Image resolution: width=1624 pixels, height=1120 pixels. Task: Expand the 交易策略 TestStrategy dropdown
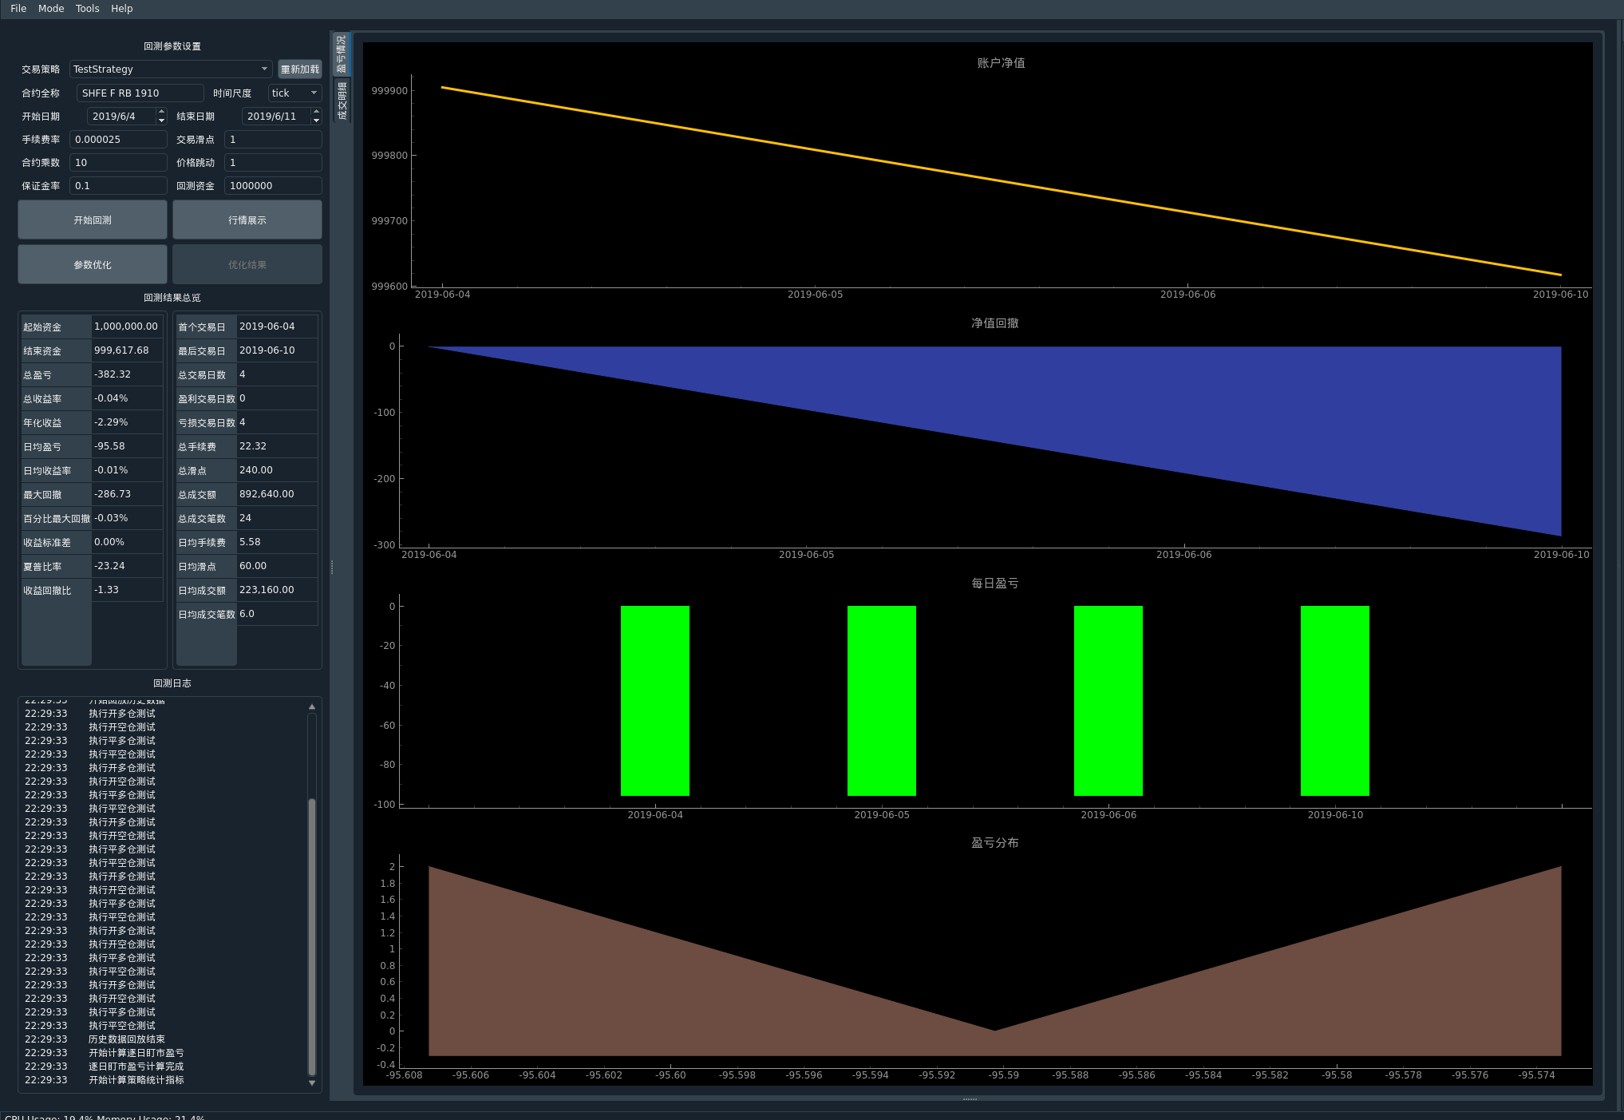(x=171, y=69)
